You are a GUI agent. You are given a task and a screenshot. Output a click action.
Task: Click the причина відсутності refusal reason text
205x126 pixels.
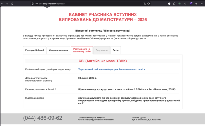pos(129,101)
